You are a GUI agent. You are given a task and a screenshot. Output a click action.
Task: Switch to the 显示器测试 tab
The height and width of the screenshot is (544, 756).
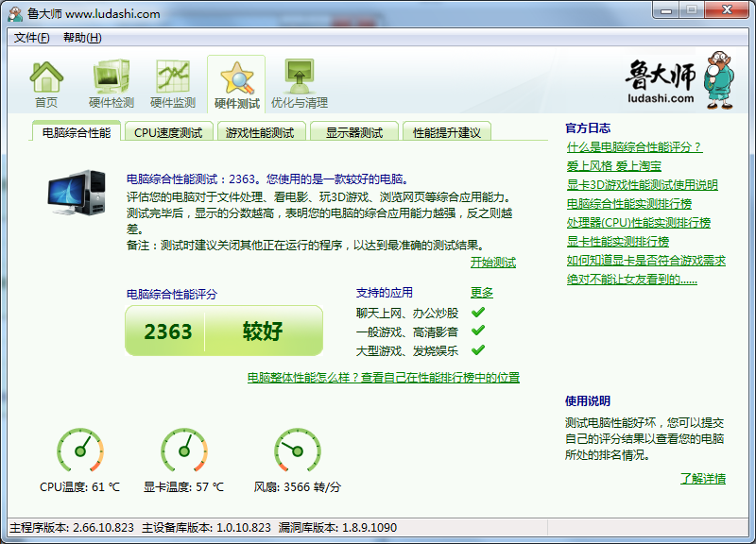(354, 132)
